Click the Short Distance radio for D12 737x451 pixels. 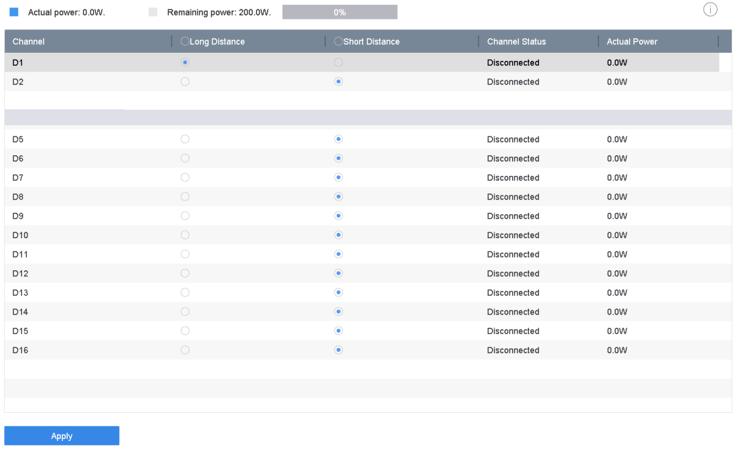click(338, 273)
